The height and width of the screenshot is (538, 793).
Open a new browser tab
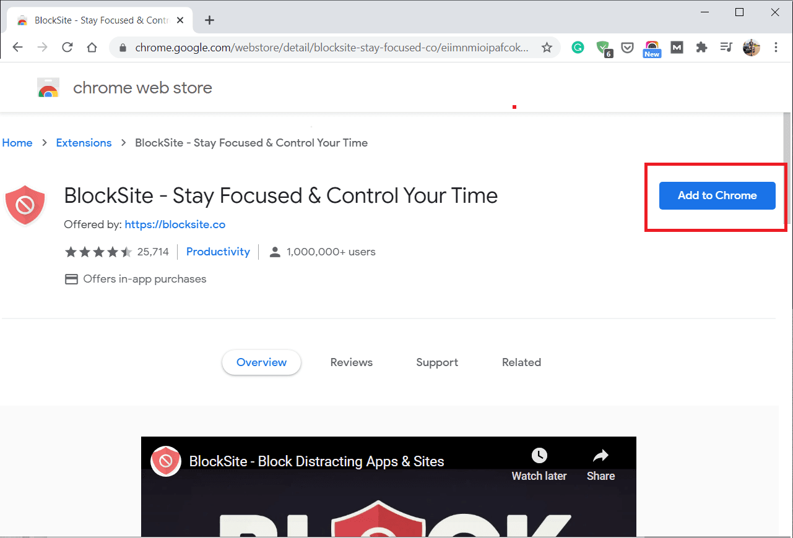209,20
